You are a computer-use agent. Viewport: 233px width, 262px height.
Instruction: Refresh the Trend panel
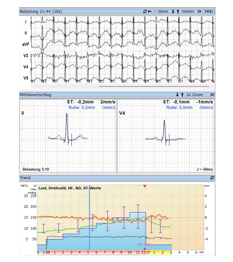tap(212, 178)
